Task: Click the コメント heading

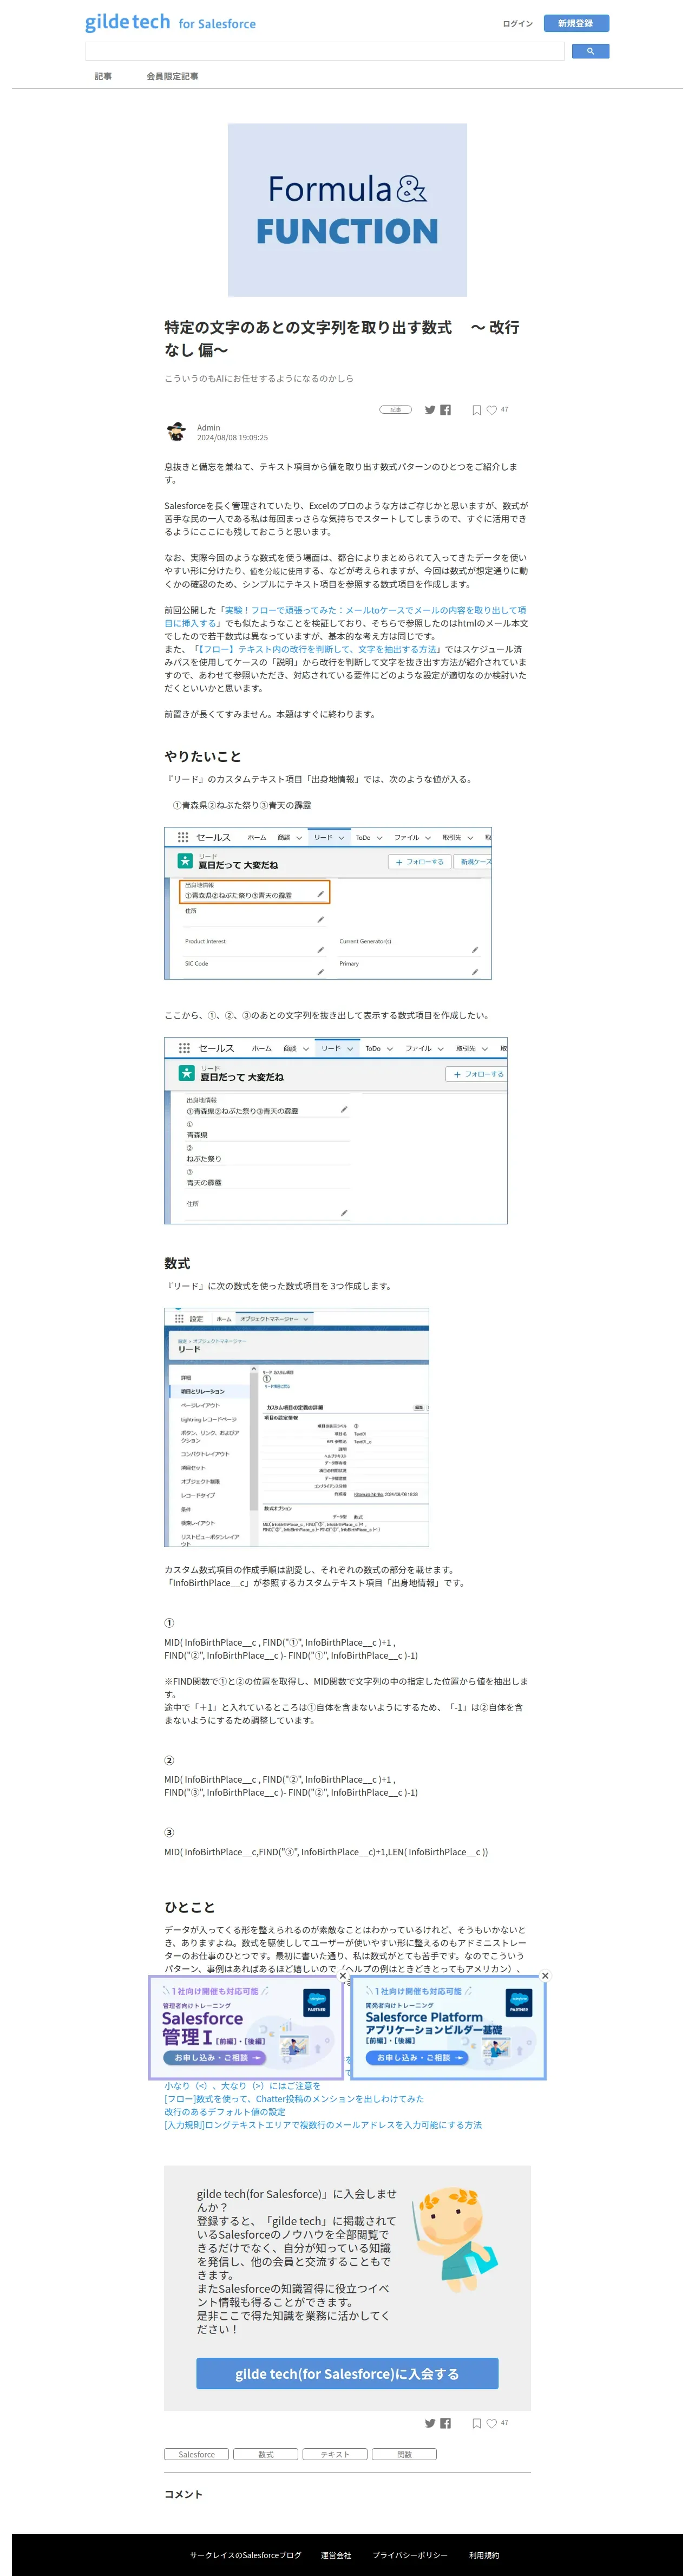Action: tap(183, 2494)
